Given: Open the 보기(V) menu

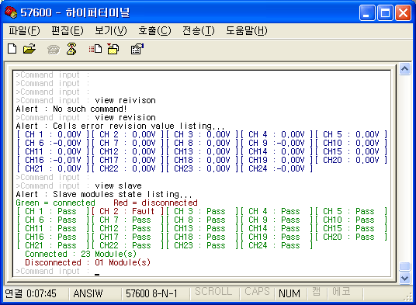Looking at the screenshot, I should [111, 31].
